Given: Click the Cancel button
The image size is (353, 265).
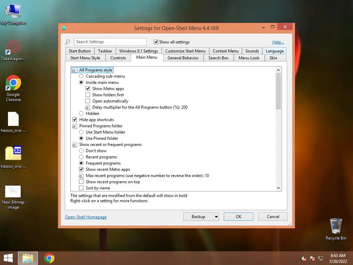Looking at the screenshot, I should (273, 217).
